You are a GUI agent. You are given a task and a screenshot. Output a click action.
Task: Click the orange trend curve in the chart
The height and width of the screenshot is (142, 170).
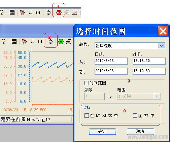click(x=53, y=79)
